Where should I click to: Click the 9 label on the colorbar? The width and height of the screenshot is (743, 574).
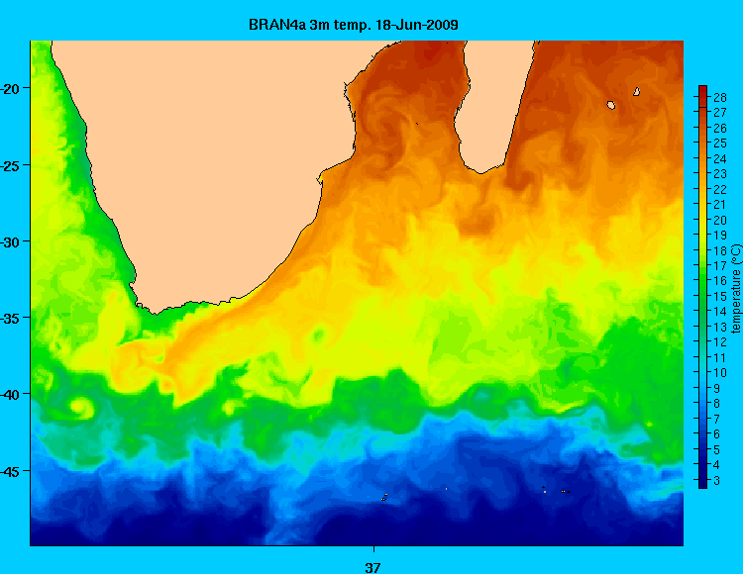click(x=716, y=389)
